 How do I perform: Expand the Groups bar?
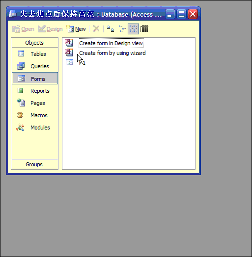35,164
